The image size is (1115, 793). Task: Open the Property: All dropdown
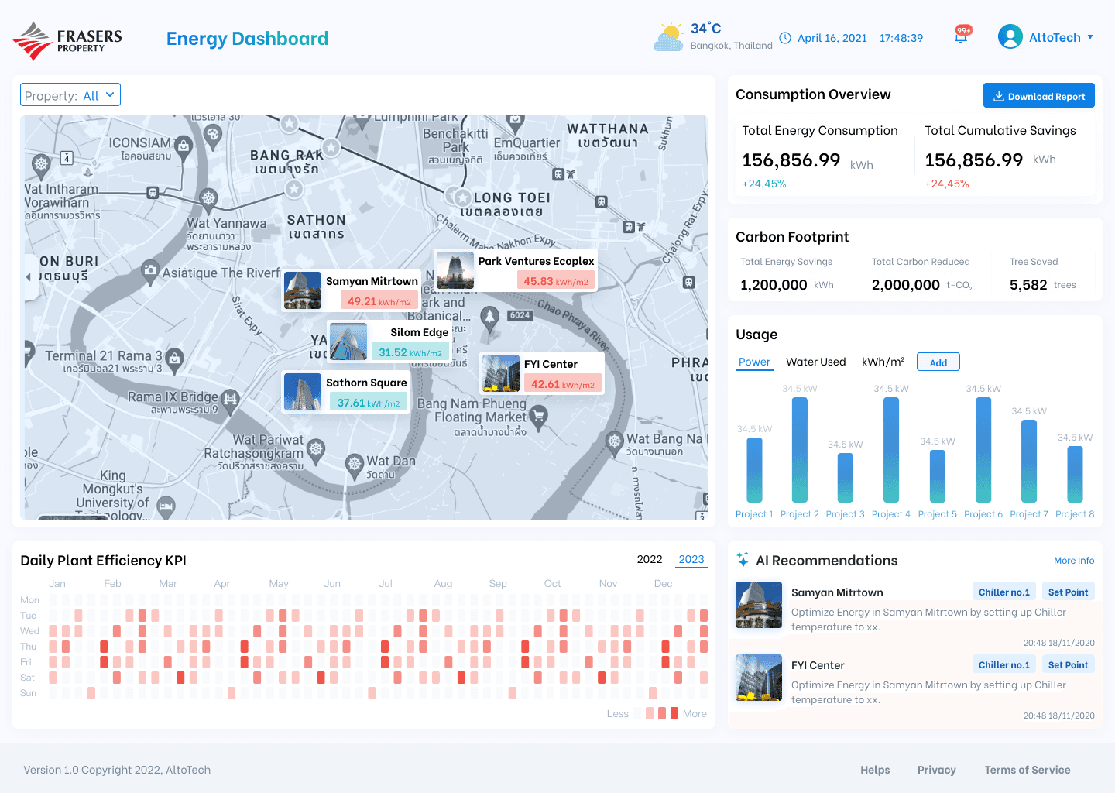click(x=70, y=95)
